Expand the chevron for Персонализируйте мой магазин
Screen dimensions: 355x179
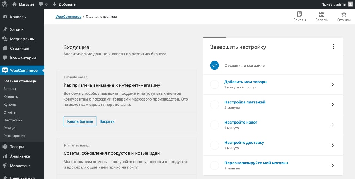[x=333, y=166]
